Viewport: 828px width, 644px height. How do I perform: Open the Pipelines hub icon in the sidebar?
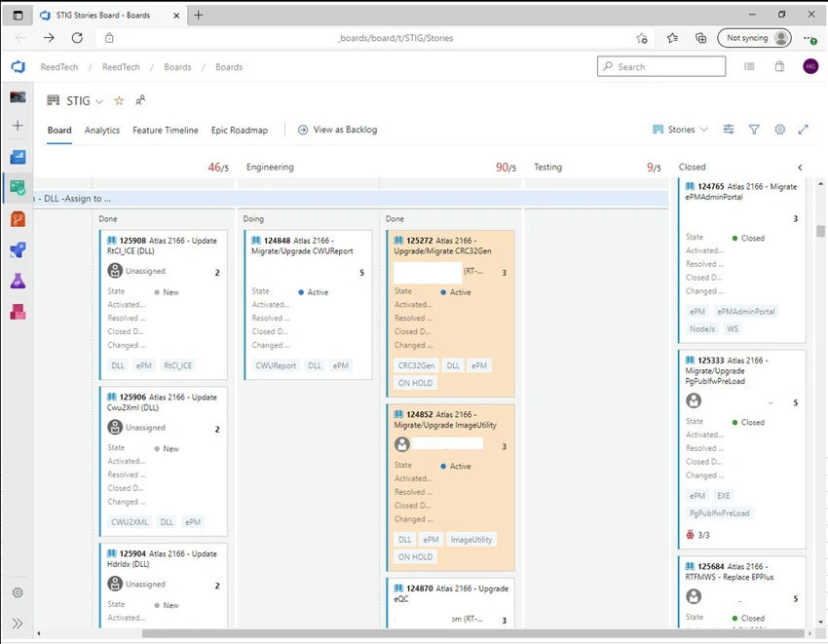point(18,249)
